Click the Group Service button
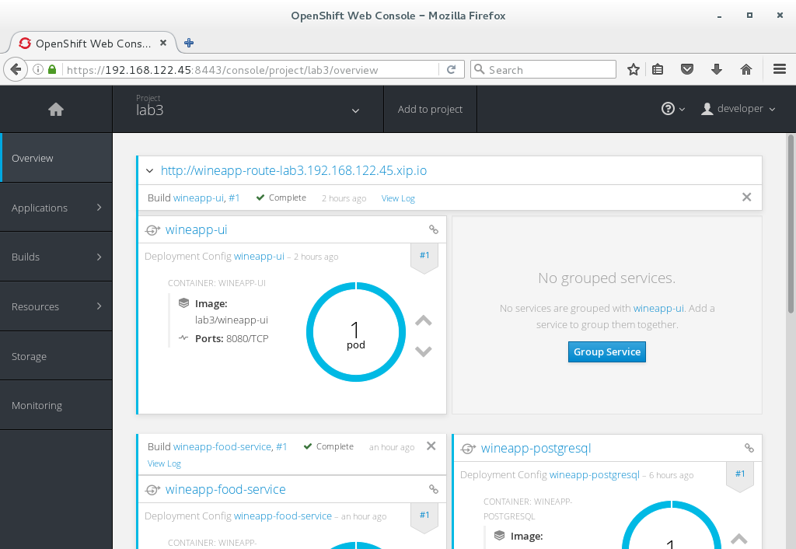796x549 pixels. pyautogui.click(x=606, y=352)
